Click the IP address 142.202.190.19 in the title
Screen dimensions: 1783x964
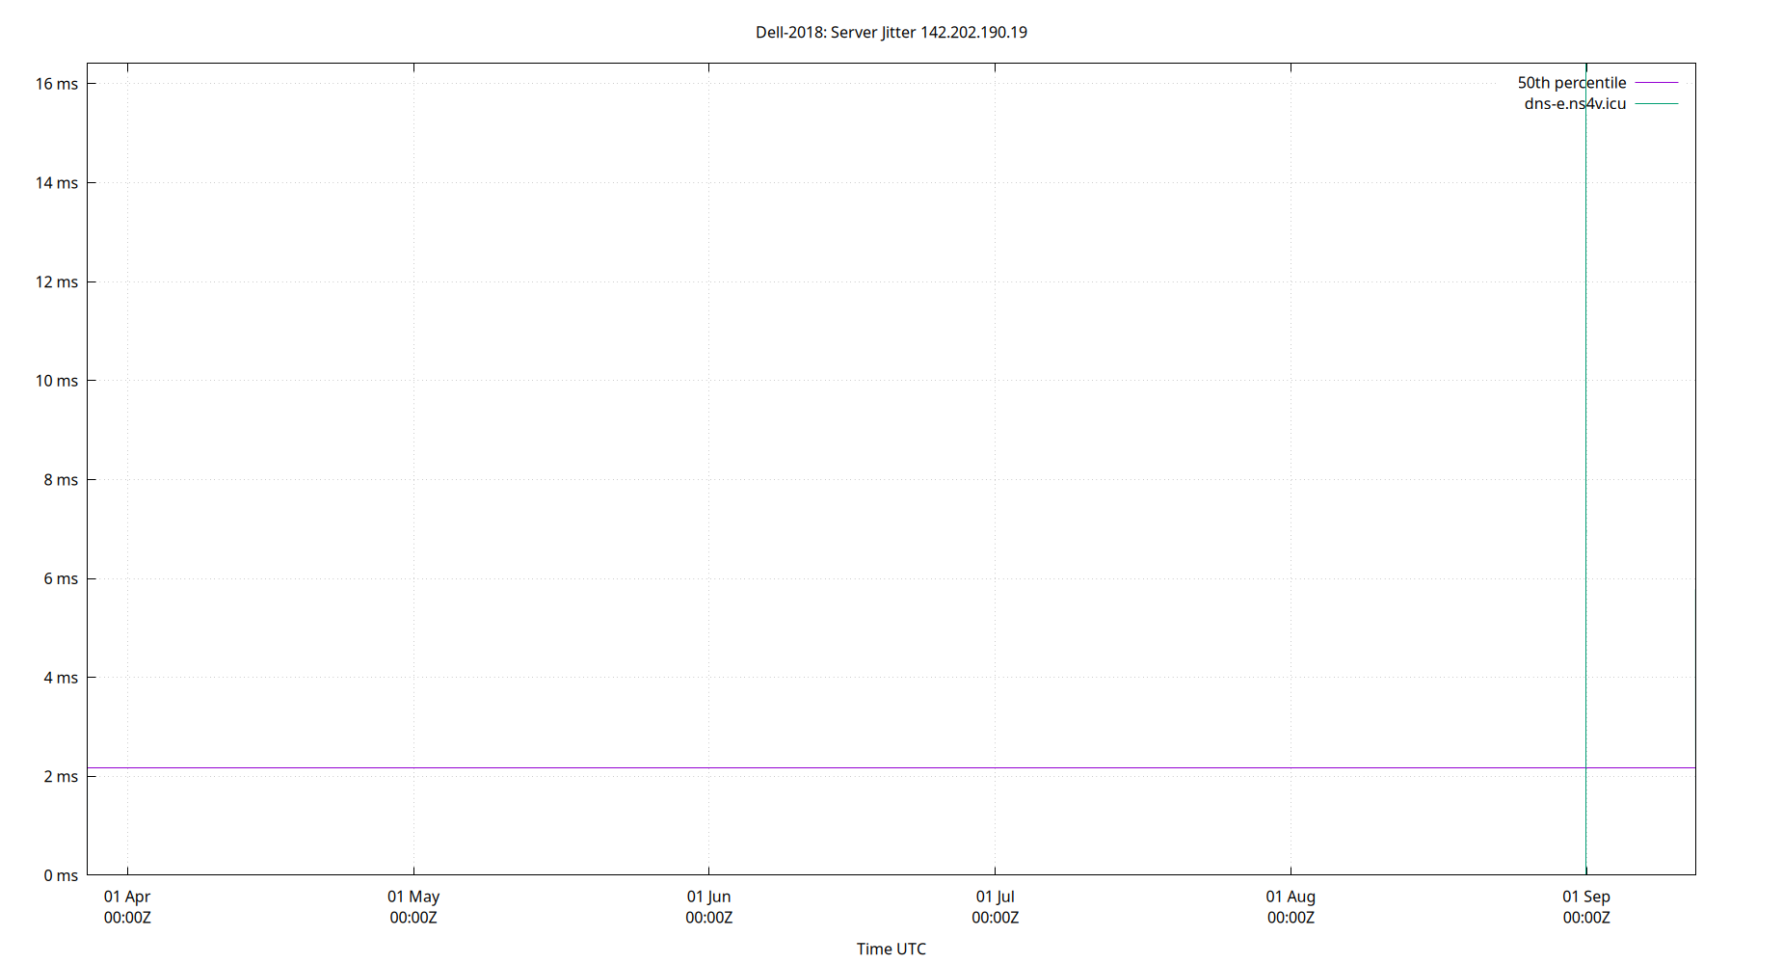pyautogui.click(x=973, y=32)
